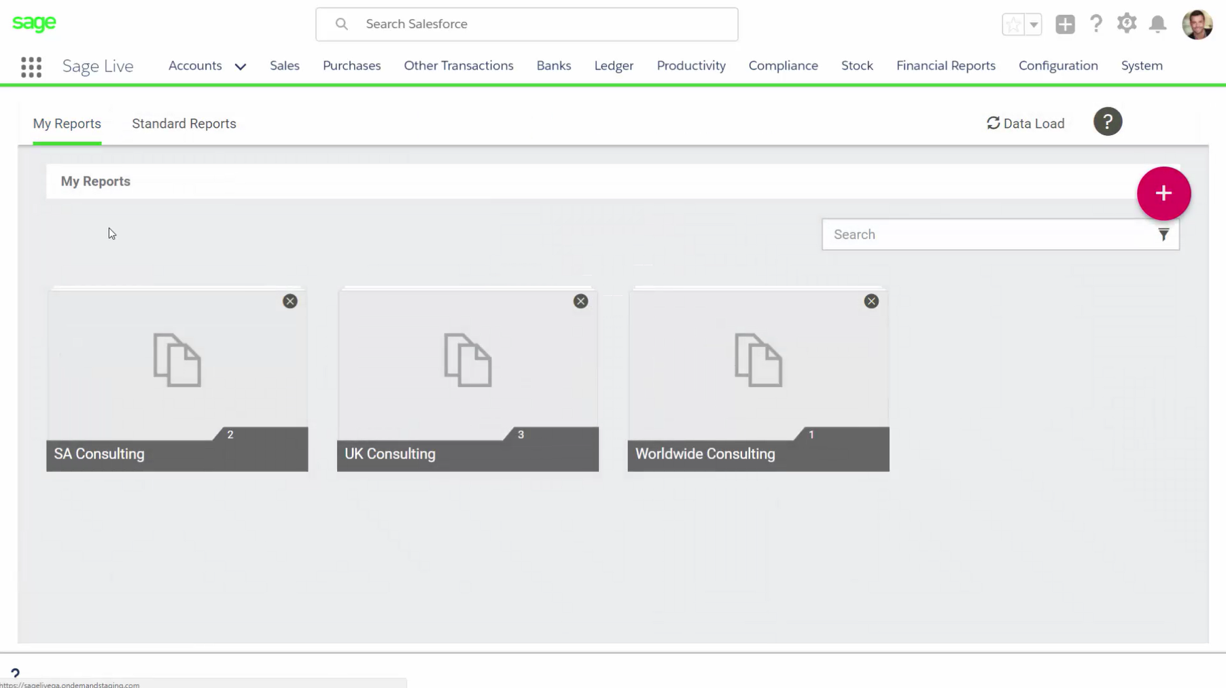Screen dimensions: 1226x688
Task: Open the UK Consulting documents icon
Action: pyautogui.click(x=468, y=360)
